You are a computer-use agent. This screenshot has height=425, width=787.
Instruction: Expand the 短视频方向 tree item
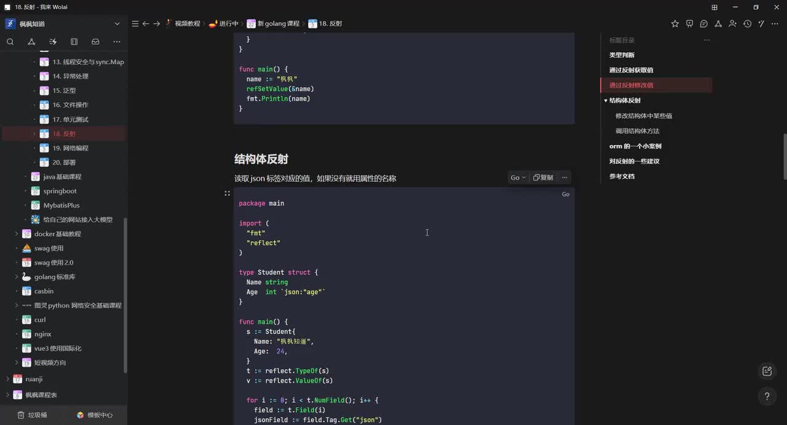(17, 362)
